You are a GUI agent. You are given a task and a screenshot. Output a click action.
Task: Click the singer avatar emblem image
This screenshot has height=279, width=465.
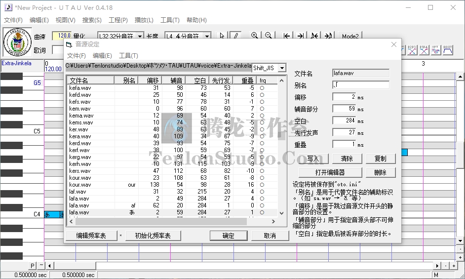click(x=17, y=42)
